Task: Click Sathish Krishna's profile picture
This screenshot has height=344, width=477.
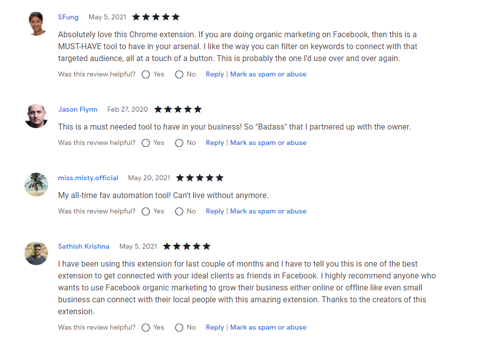Action: point(36,253)
